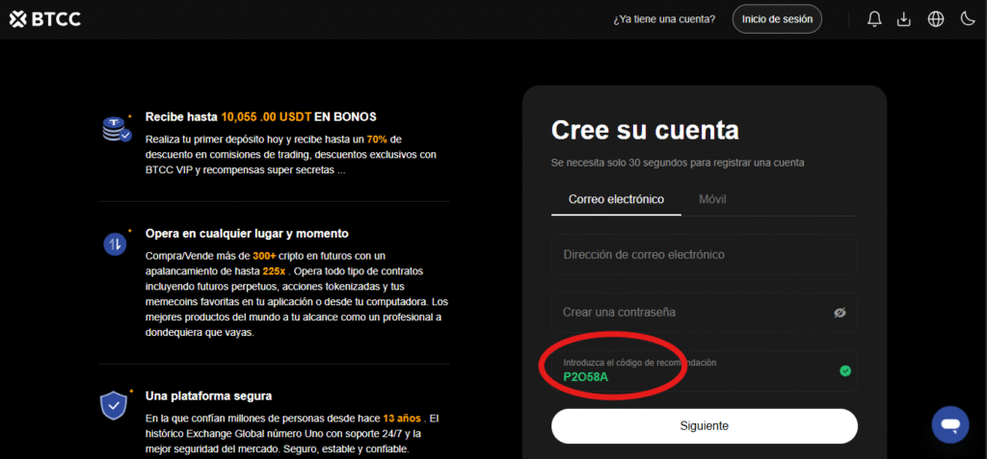The width and height of the screenshot is (987, 459).
Task: Click the '70%' discount text
Action: pyautogui.click(x=377, y=139)
